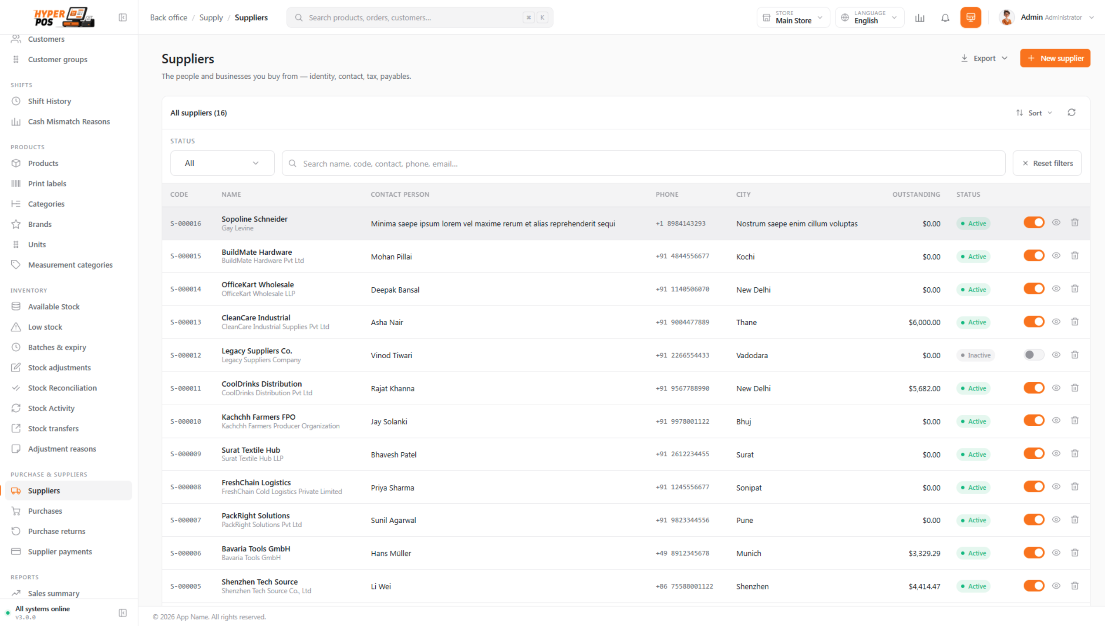Click the New supplier button

click(1055, 58)
